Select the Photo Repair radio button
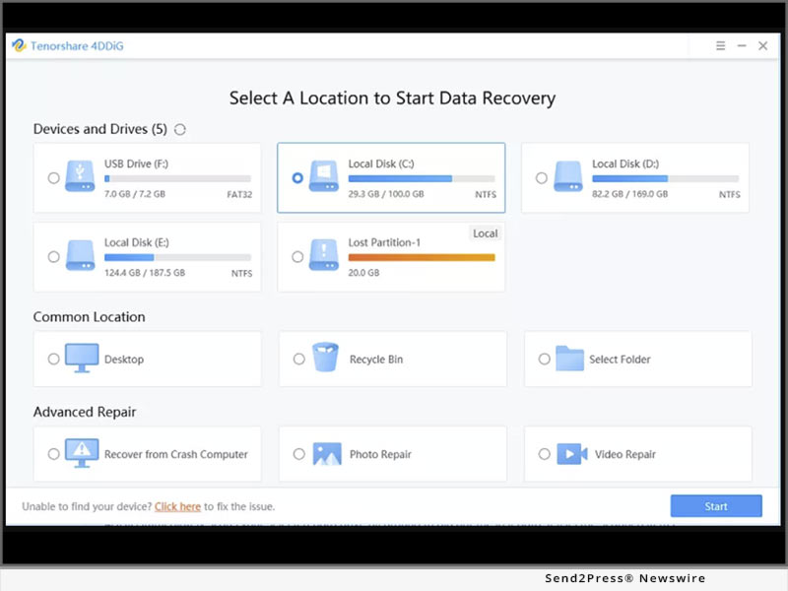 coord(299,454)
